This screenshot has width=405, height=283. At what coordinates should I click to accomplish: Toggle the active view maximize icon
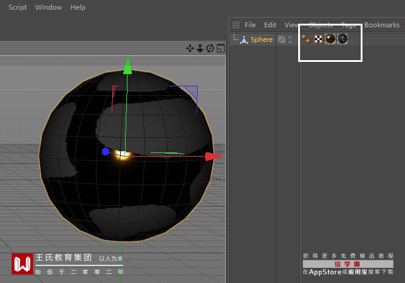pyautogui.click(x=220, y=49)
